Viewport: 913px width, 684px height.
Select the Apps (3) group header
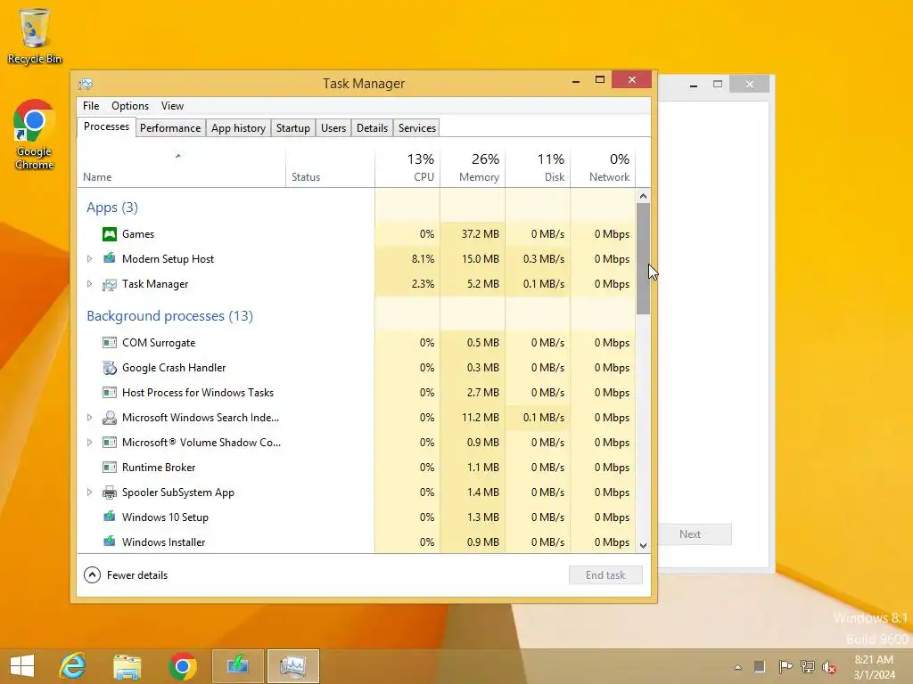pos(112,208)
